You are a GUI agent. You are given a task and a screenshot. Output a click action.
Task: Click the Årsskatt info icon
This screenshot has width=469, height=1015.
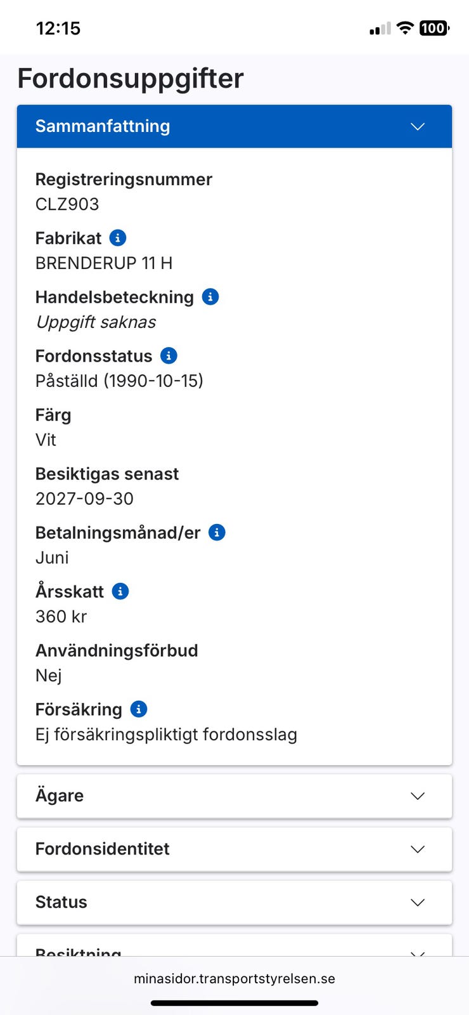pyautogui.click(x=120, y=591)
